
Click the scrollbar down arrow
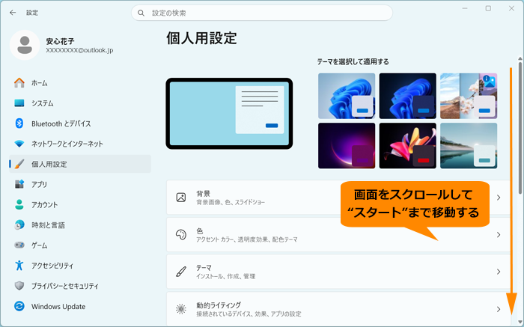click(520, 322)
